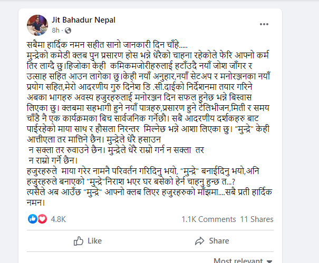
Task: Open the 11 Shares link
Action: (257, 219)
